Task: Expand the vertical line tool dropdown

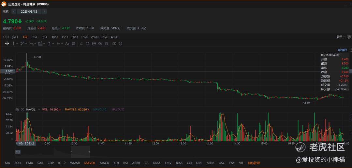Action: coord(17,44)
